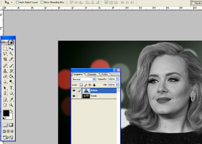Image resolution: width=202 pixels, height=144 pixels.
Task: Switch to the Channels tab
Action: point(92,74)
